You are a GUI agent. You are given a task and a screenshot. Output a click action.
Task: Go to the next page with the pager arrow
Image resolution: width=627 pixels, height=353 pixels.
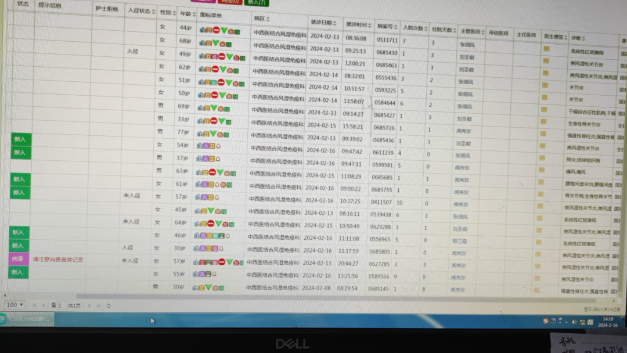pos(89,305)
